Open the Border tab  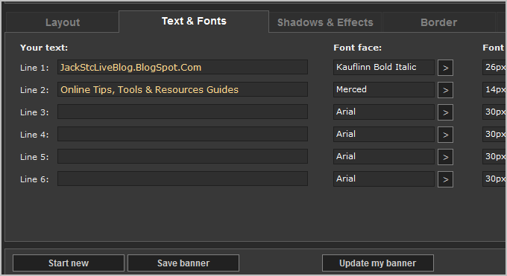pyautogui.click(x=438, y=22)
